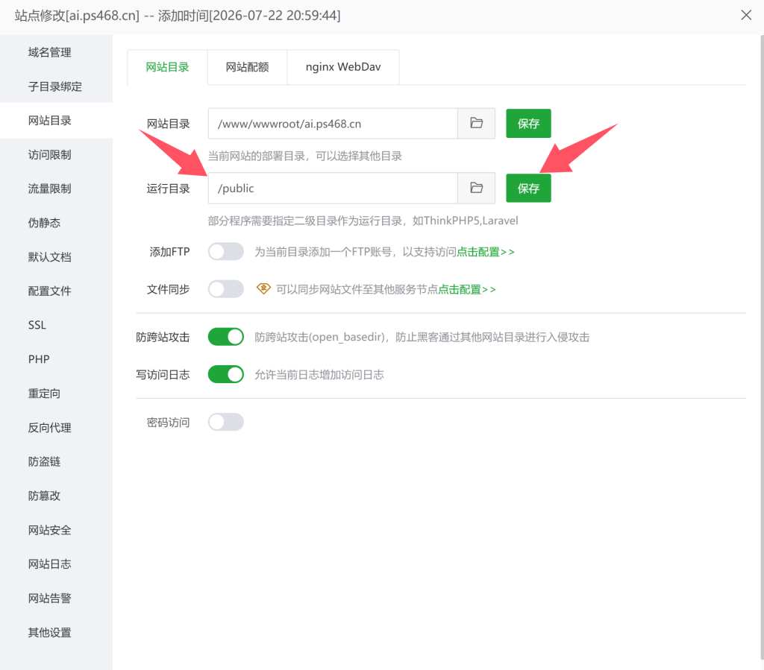Open 伪静态 settings
The width and height of the screenshot is (764, 670).
point(56,223)
